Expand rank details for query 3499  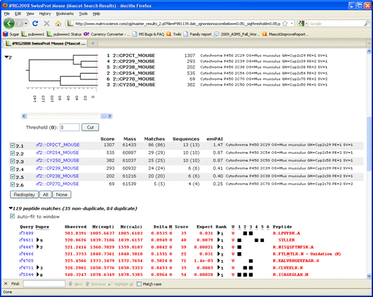pyautogui.click(x=219, y=233)
